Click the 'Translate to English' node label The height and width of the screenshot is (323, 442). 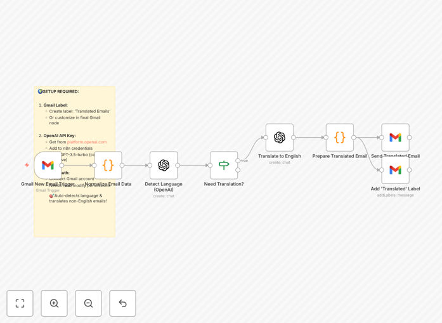coord(280,156)
